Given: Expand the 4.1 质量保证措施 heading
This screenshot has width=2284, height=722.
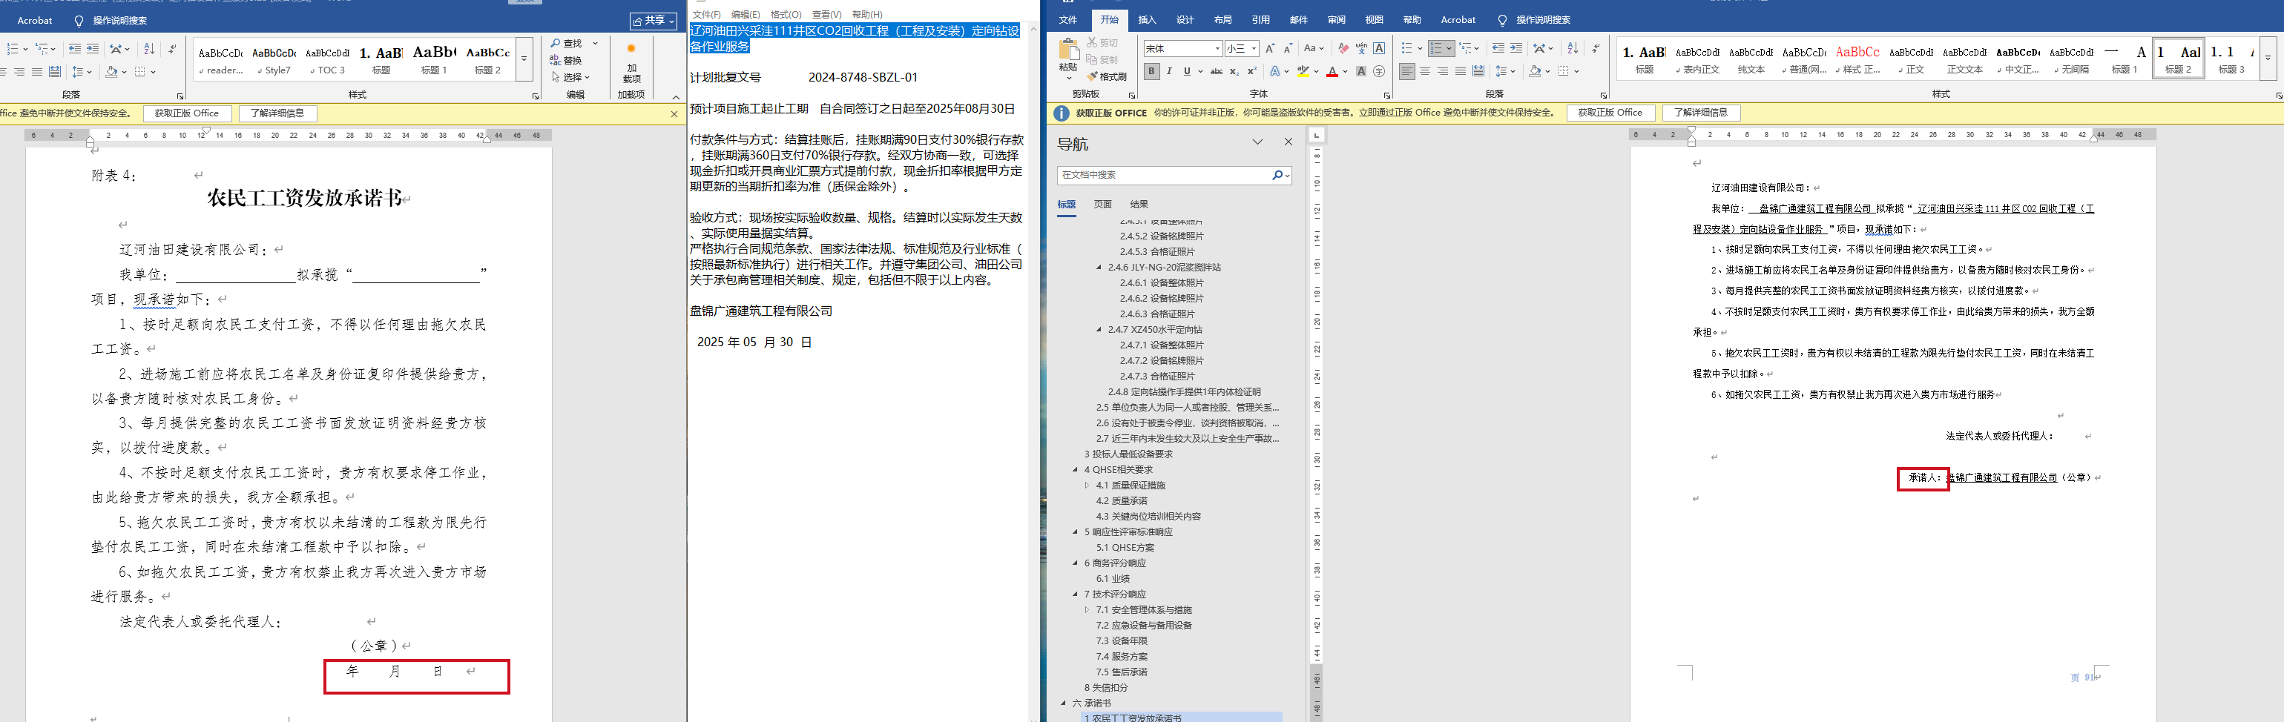Looking at the screenshot, I should click(x=1087, y=486).
